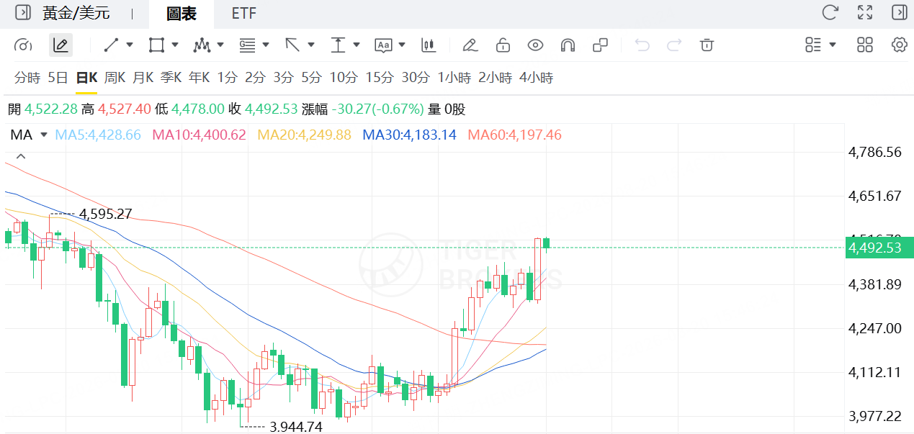Collapse indicator legend with up chevron
The width and height of the screenshot is (914, 434).
click(x=21, y=156)
